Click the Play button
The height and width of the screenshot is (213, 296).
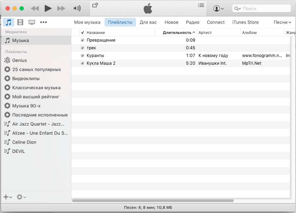48,8
